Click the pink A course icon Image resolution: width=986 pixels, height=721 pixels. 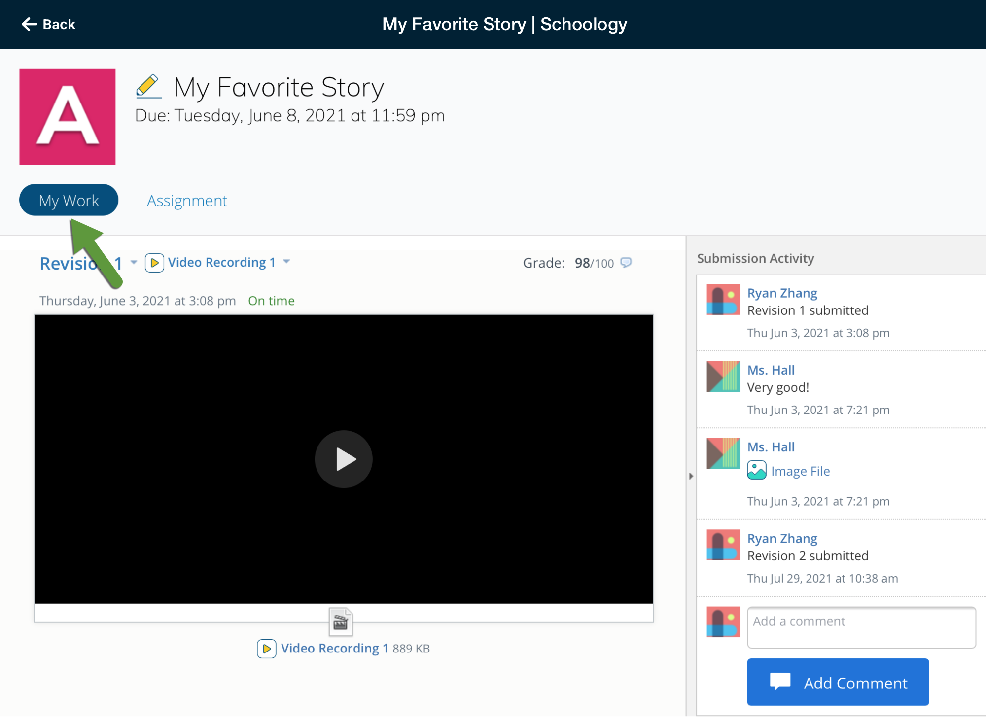[x=68, y=116]
